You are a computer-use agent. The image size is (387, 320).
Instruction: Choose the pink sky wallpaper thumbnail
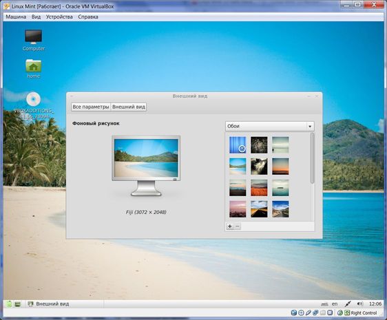238,209
